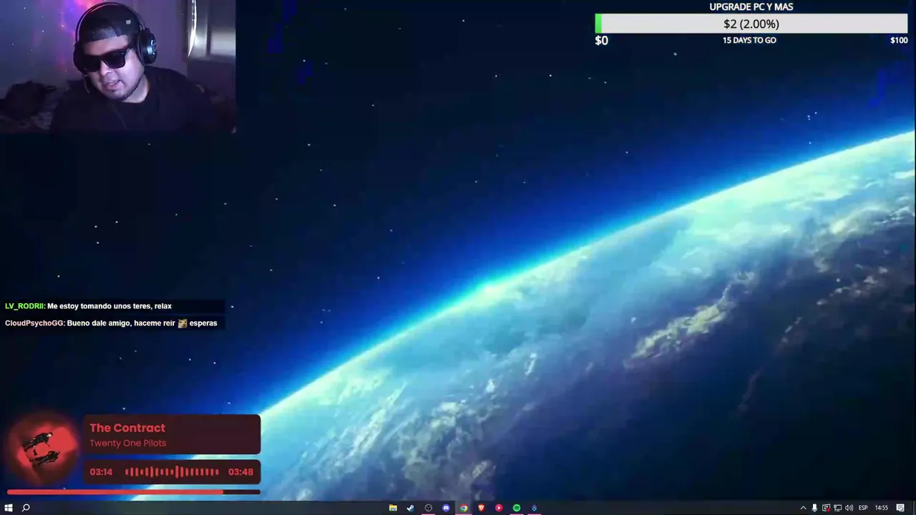Viewport: 916px width, 515px height.
Task: Click the UPGRADE PC Y MAS goal title
Action: [x=751, y=6]
